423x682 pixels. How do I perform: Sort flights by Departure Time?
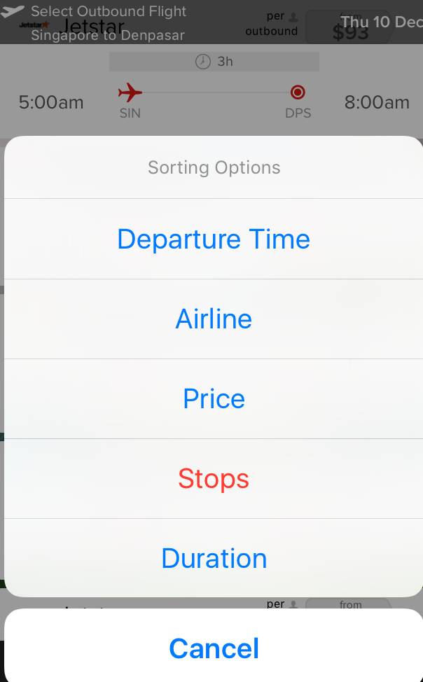click(x=213, y=239)
